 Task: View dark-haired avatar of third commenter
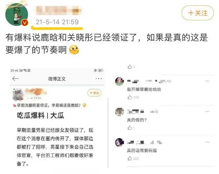coord(119,142)
